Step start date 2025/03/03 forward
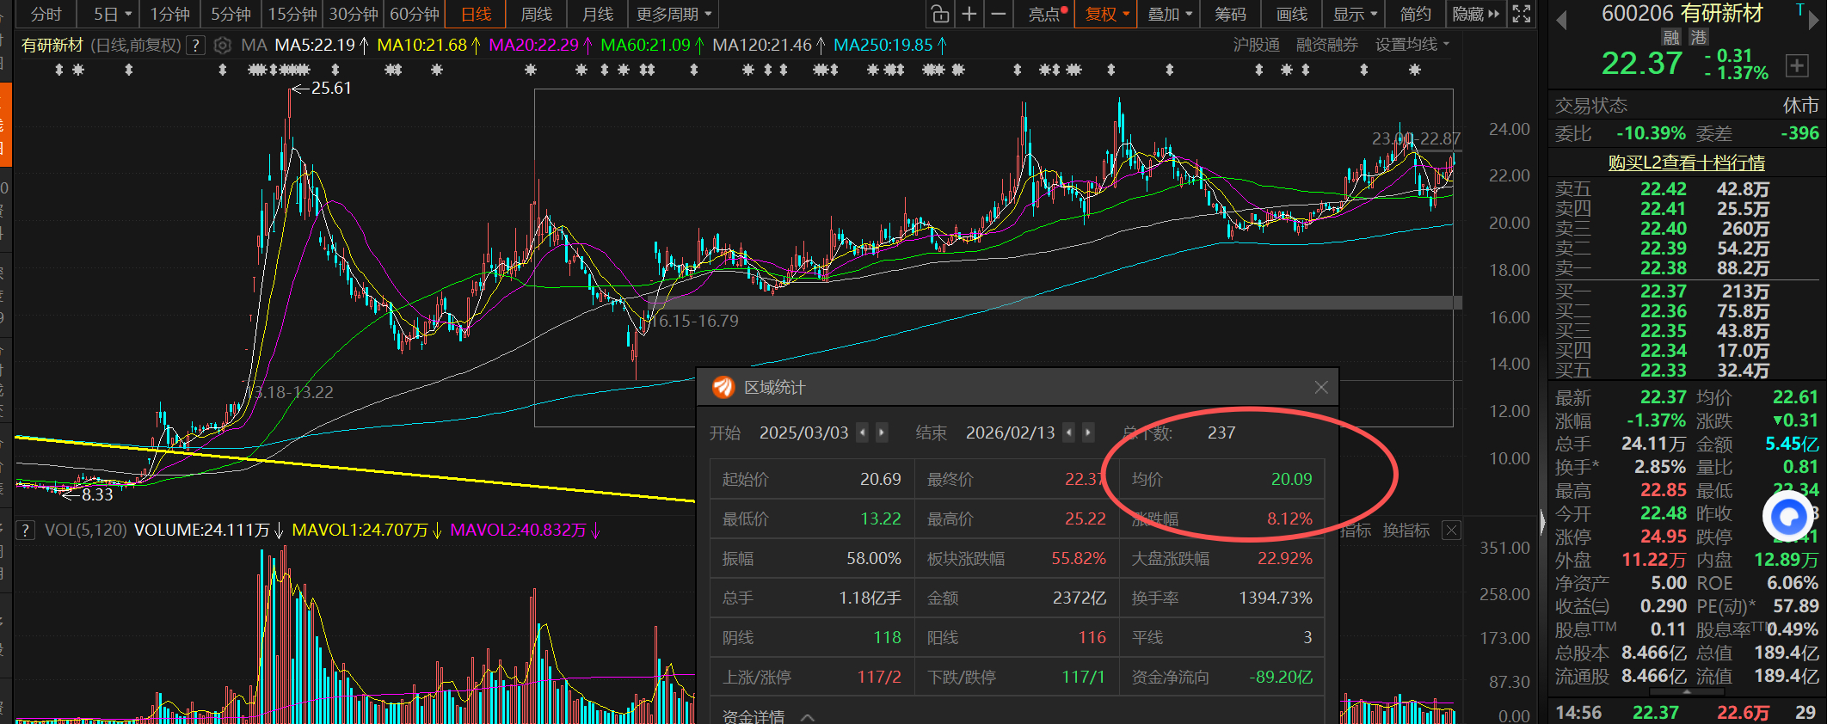1827x724 pixels. [x=882, y=433]
